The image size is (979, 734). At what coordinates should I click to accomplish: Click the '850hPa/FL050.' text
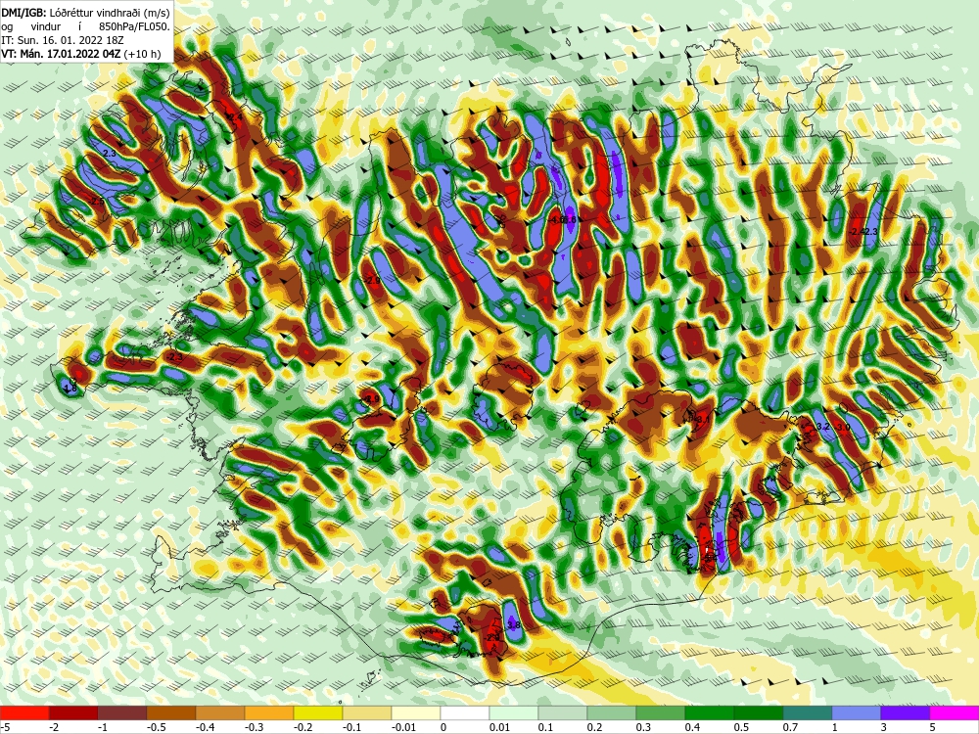(133, 26)
